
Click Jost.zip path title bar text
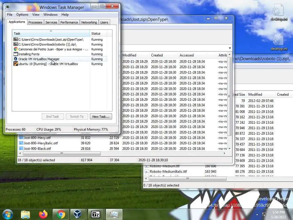coord(144,19)
